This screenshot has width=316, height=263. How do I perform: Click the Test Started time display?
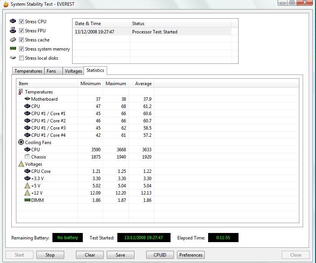pos(144,238)
